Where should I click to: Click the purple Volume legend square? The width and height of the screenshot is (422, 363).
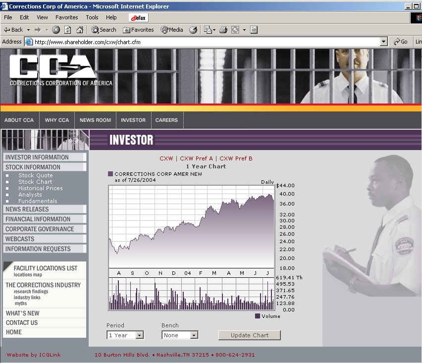pos(257,316)
